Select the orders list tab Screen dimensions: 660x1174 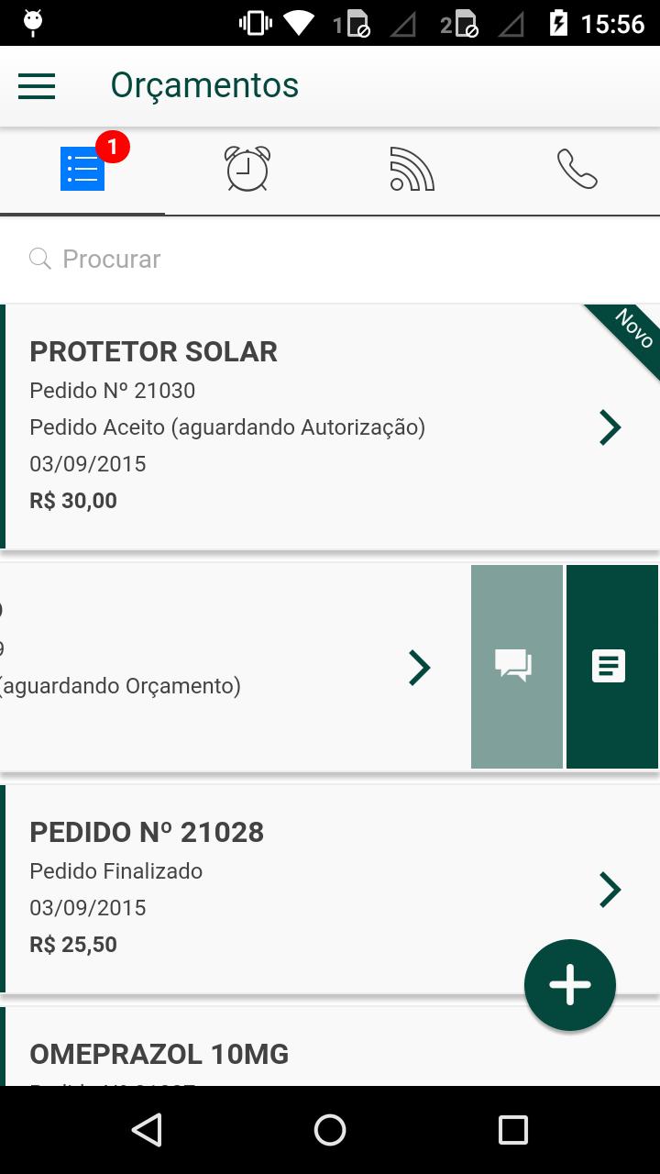[82, 169]
